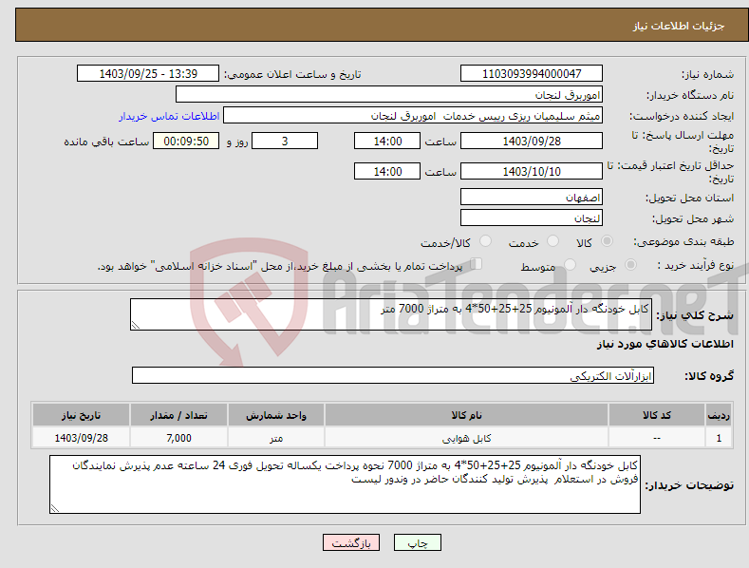Viewport: 749px width, 568px height.
Task: Select the جزیی purchase type radio
Action: (x=630, y=264)
